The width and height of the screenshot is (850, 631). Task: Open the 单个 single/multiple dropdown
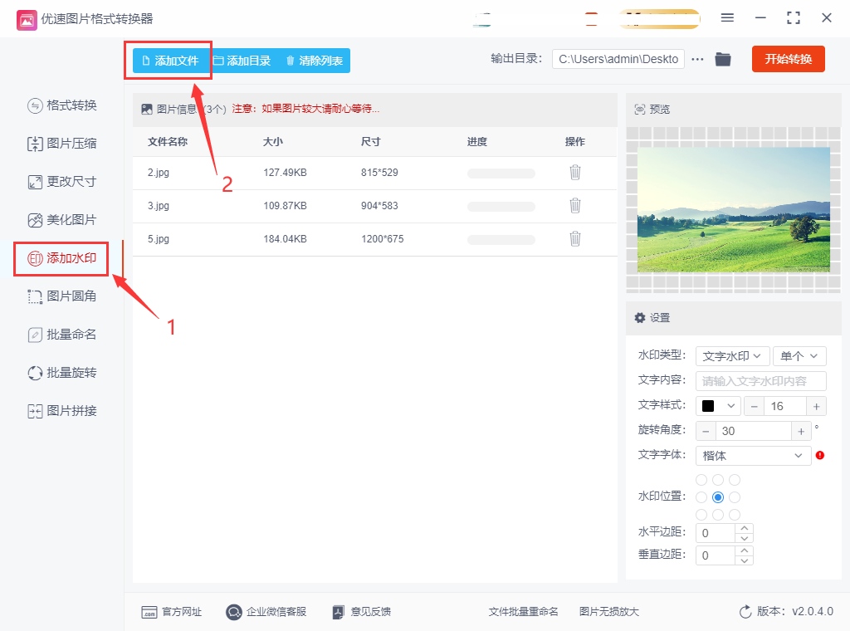point(799,356)
